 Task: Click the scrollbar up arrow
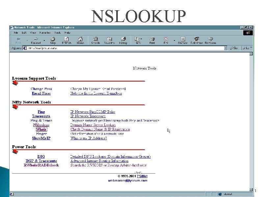pyautogui.click(x=251, y=54)
